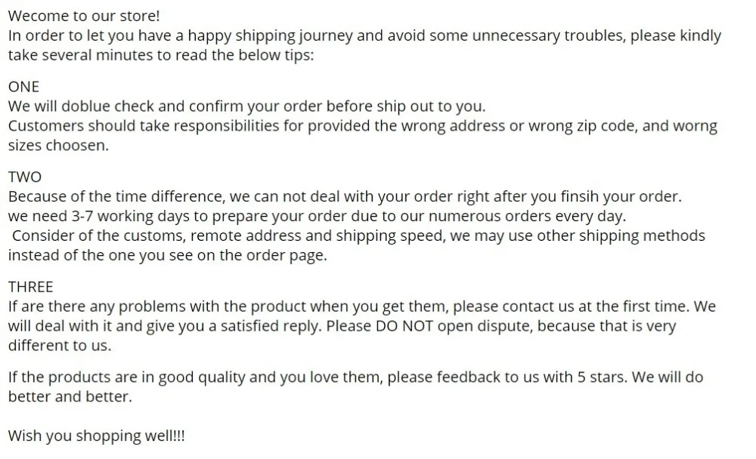Image resolution: width=756 pixels, height=459 pixels.
Task: Click 'read the below tips:' text
Action: click(x=244, y=55)
